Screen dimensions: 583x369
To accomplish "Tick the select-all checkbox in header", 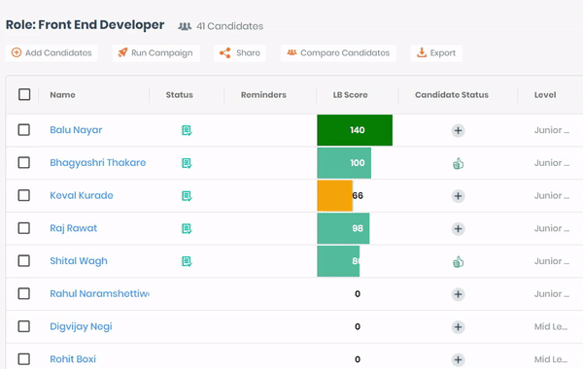I will click(24, 94).
